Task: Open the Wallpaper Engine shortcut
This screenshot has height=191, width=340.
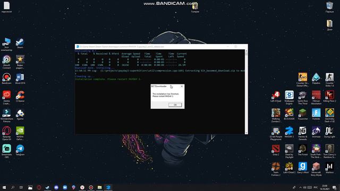Action: (x=289, y=98)
